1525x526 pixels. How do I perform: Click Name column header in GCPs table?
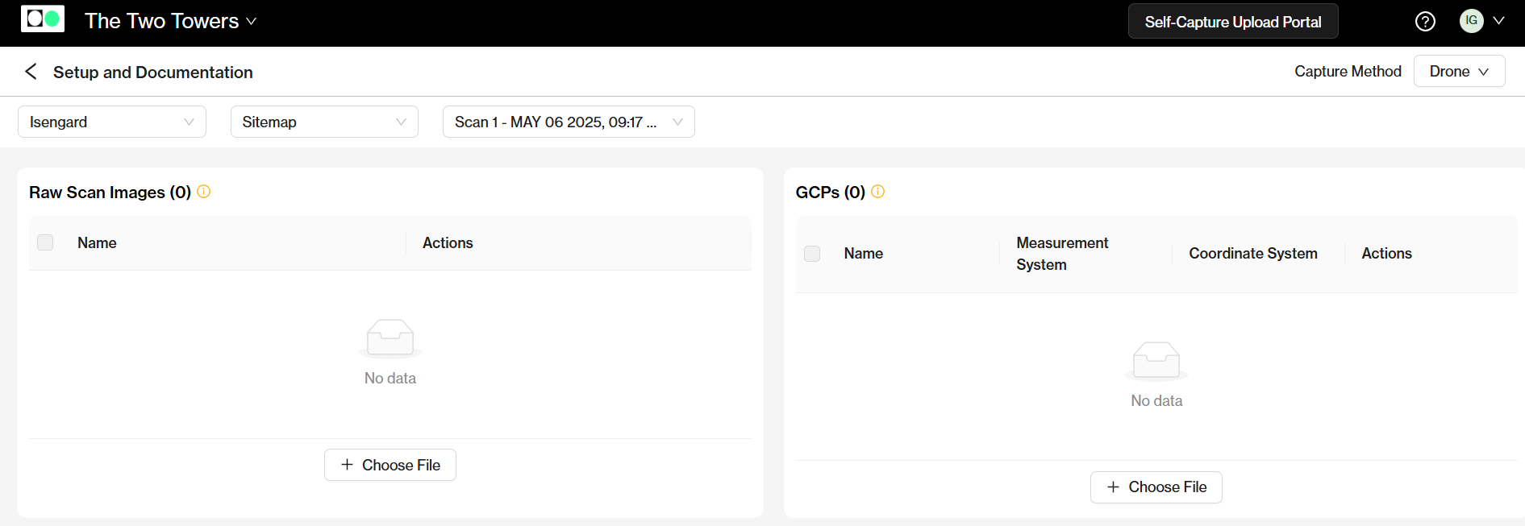tap(863, 254)
